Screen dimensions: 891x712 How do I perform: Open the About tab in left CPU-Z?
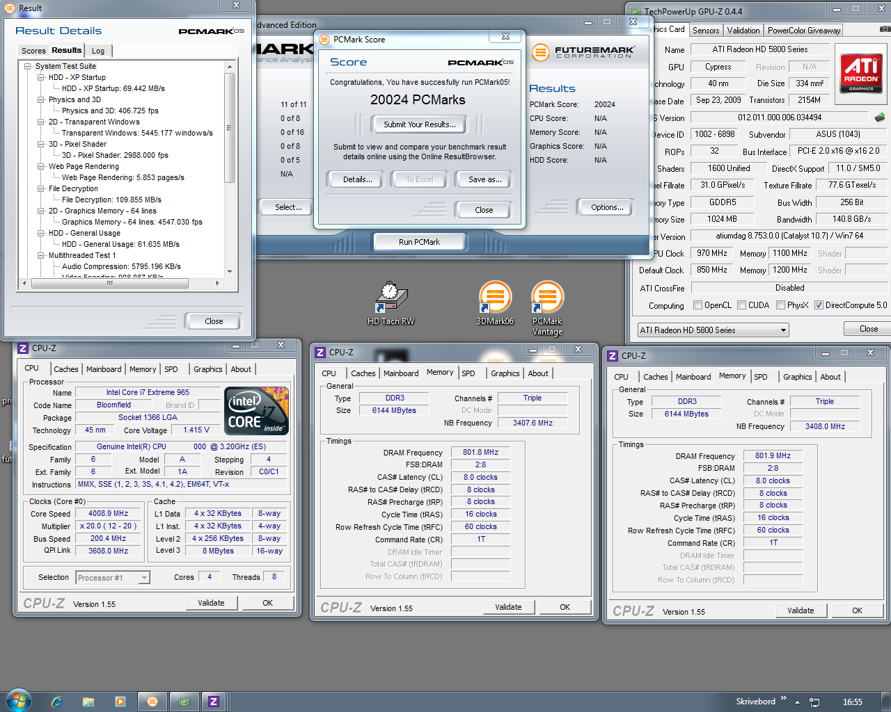click(x=241, y=369)
